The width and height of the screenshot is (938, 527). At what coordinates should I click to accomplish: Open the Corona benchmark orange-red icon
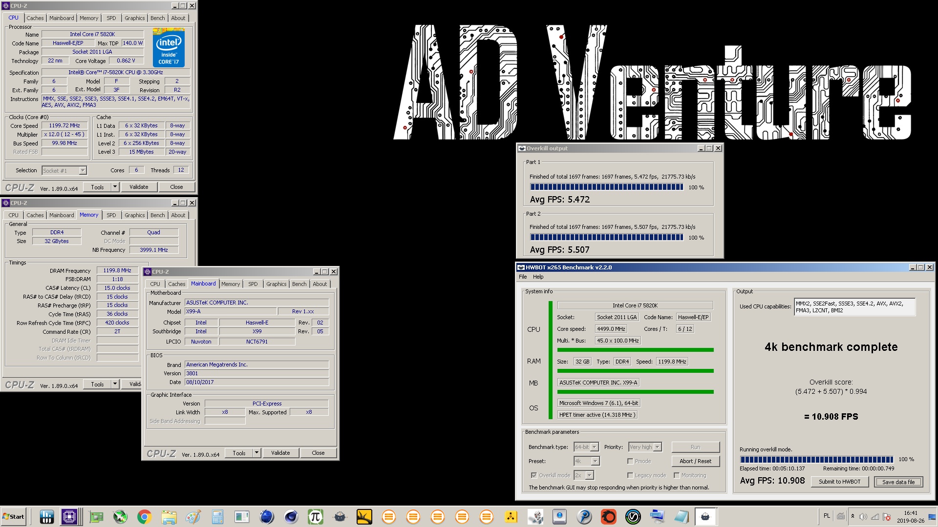(608, 516)
